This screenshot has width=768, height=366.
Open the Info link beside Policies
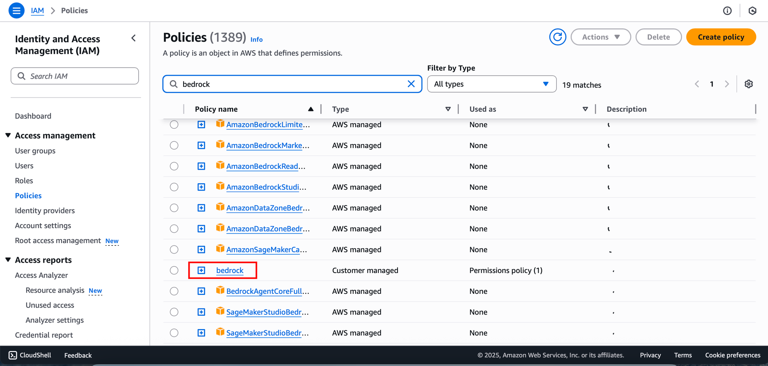tap(257, 39)
